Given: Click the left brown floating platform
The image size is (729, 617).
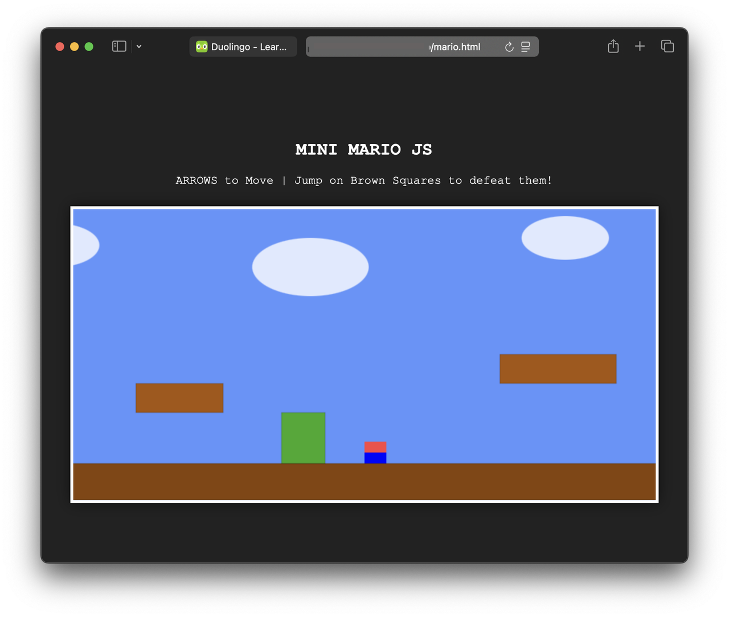Looking at the screenshot, I should tap(179, 398).
